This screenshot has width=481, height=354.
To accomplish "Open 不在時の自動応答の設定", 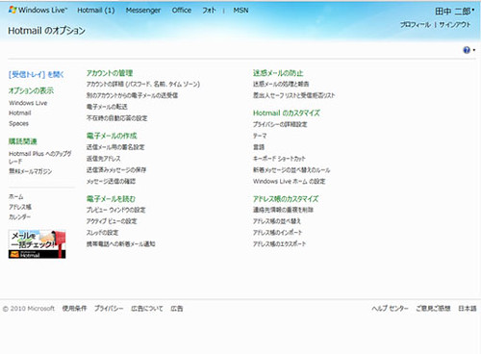I will coord(116,118).
